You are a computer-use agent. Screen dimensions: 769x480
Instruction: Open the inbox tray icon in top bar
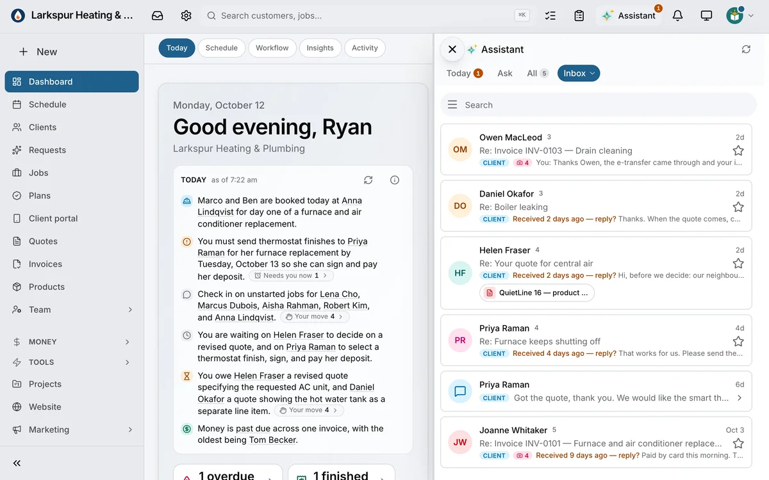pos(157,15)
